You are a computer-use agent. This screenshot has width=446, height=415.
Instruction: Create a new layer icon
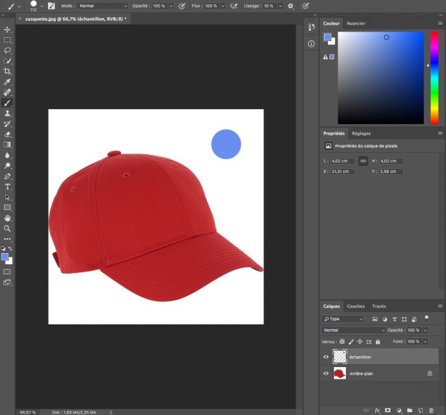(421, 410)
